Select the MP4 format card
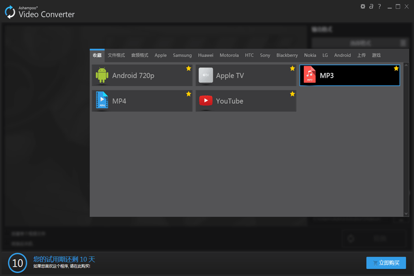The width and height of the screenshot is (414, 276). pyautogui.click(x=142, y=100)
